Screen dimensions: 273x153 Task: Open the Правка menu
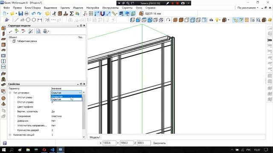(x=17, y=8)
